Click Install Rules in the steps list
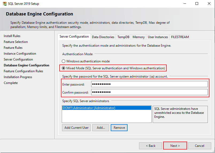 click(x=12, y=36)
